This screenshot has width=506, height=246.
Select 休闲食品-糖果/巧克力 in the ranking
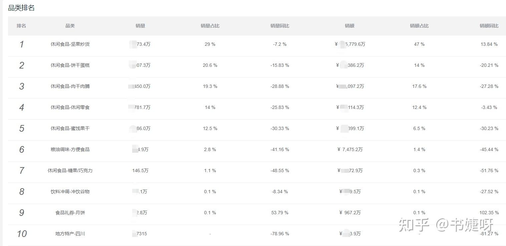70,170
